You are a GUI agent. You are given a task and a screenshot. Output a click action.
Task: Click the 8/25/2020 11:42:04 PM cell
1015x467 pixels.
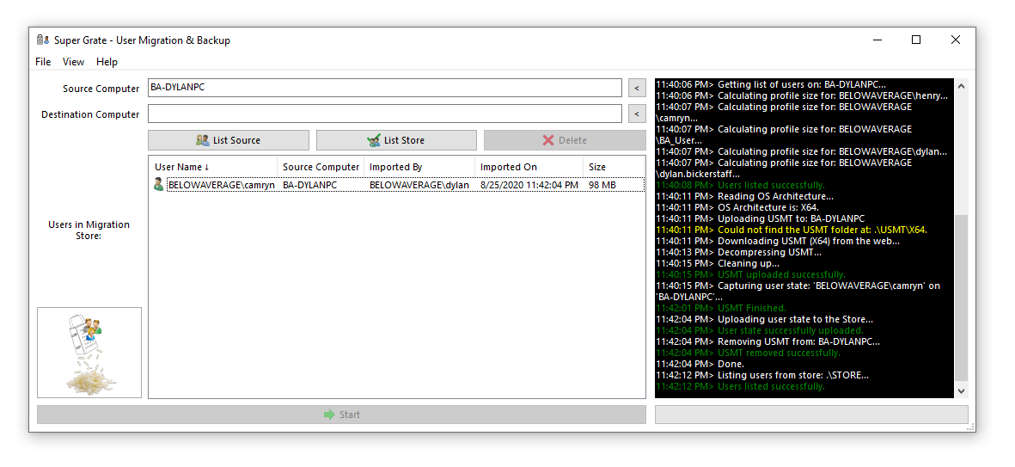[529, 185]
